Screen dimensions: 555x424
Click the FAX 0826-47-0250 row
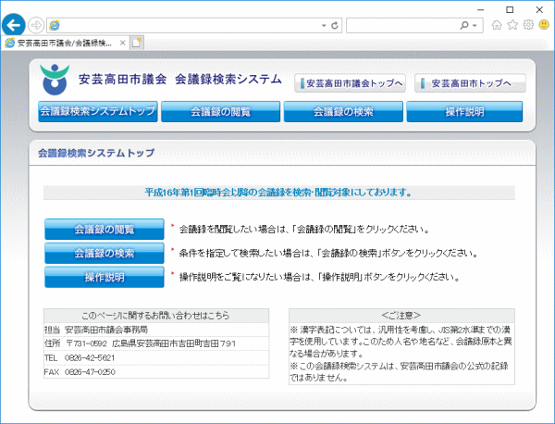(156, 372)
